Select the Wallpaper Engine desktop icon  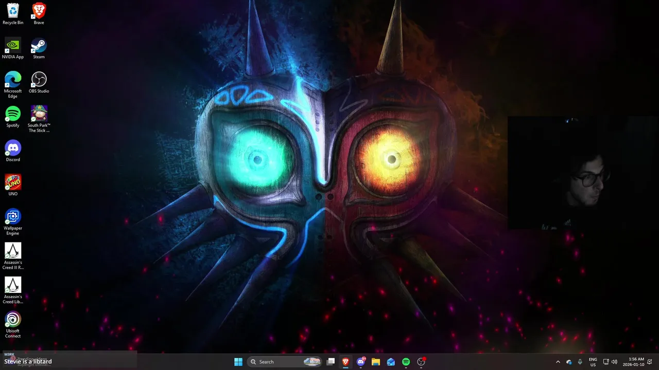click(x=13, y=222)
